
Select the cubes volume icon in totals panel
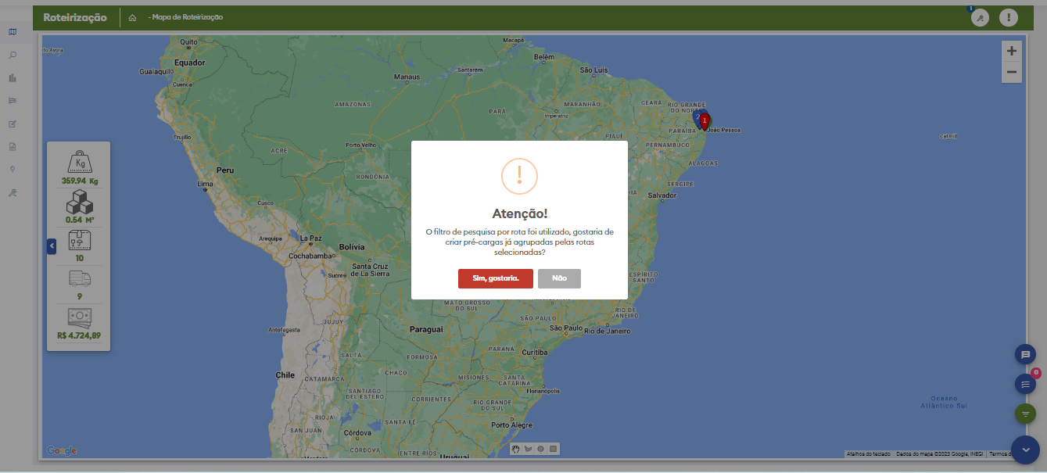[79, 202]
